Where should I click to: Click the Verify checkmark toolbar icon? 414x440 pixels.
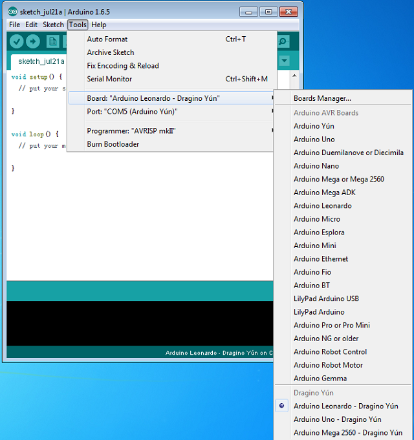click(17, 41)
